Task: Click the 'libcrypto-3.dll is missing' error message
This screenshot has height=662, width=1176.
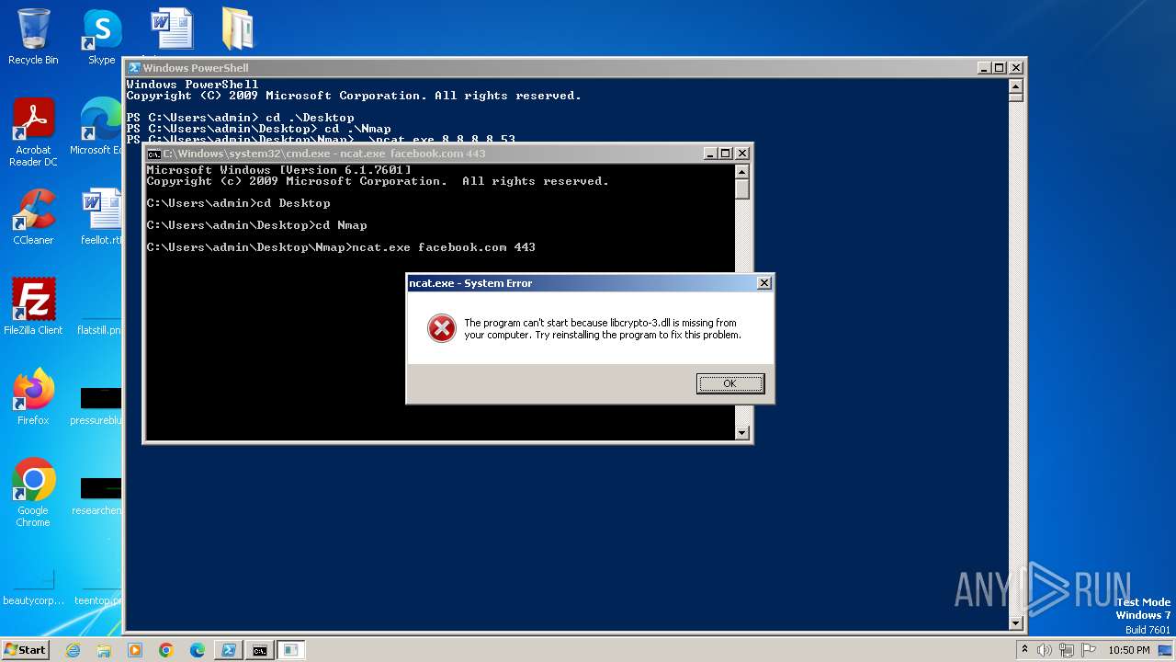Action: click(602, 328)
